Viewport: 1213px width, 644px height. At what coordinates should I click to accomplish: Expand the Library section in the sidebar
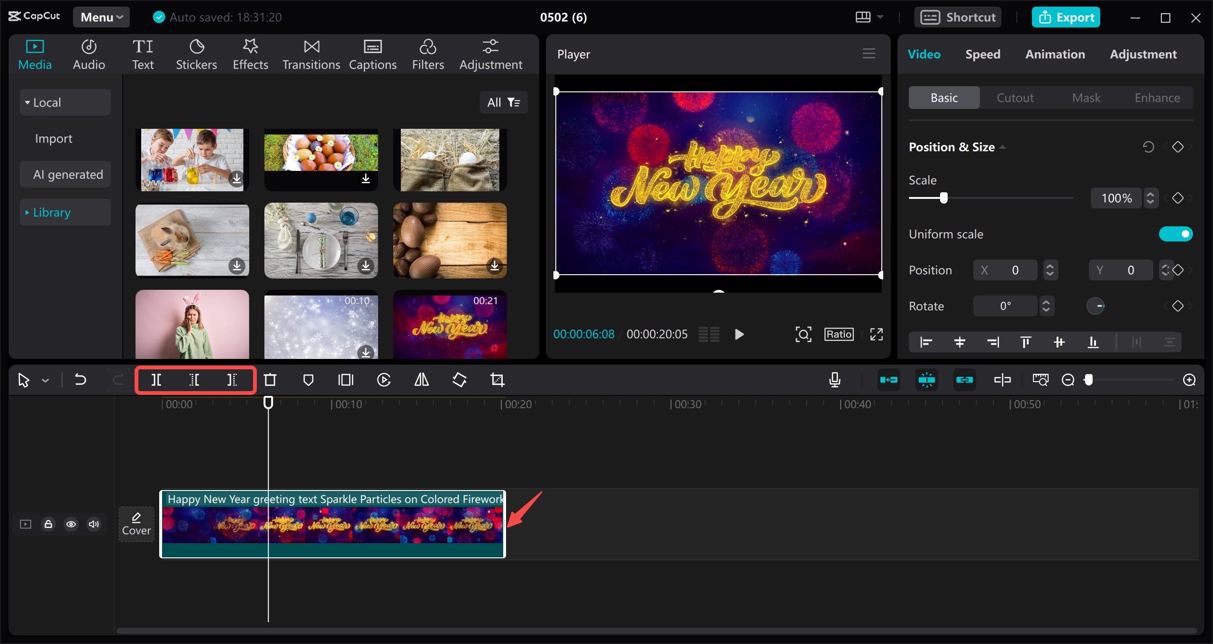[52, 212]
